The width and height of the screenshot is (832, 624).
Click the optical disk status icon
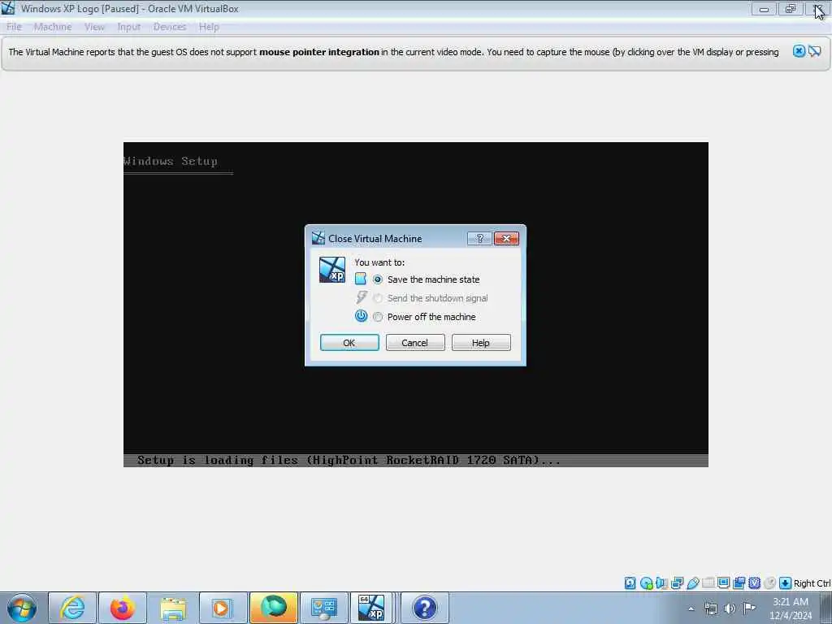click(646, 583)
